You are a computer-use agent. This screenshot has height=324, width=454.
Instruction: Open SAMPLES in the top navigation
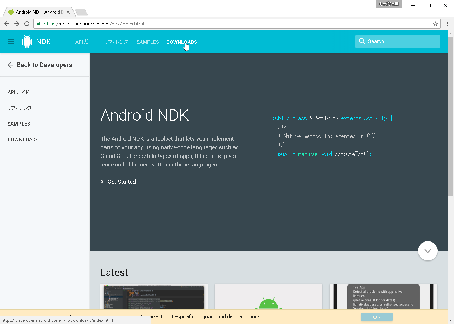point(148,42)
